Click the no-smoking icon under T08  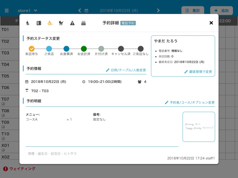point(3,116)
